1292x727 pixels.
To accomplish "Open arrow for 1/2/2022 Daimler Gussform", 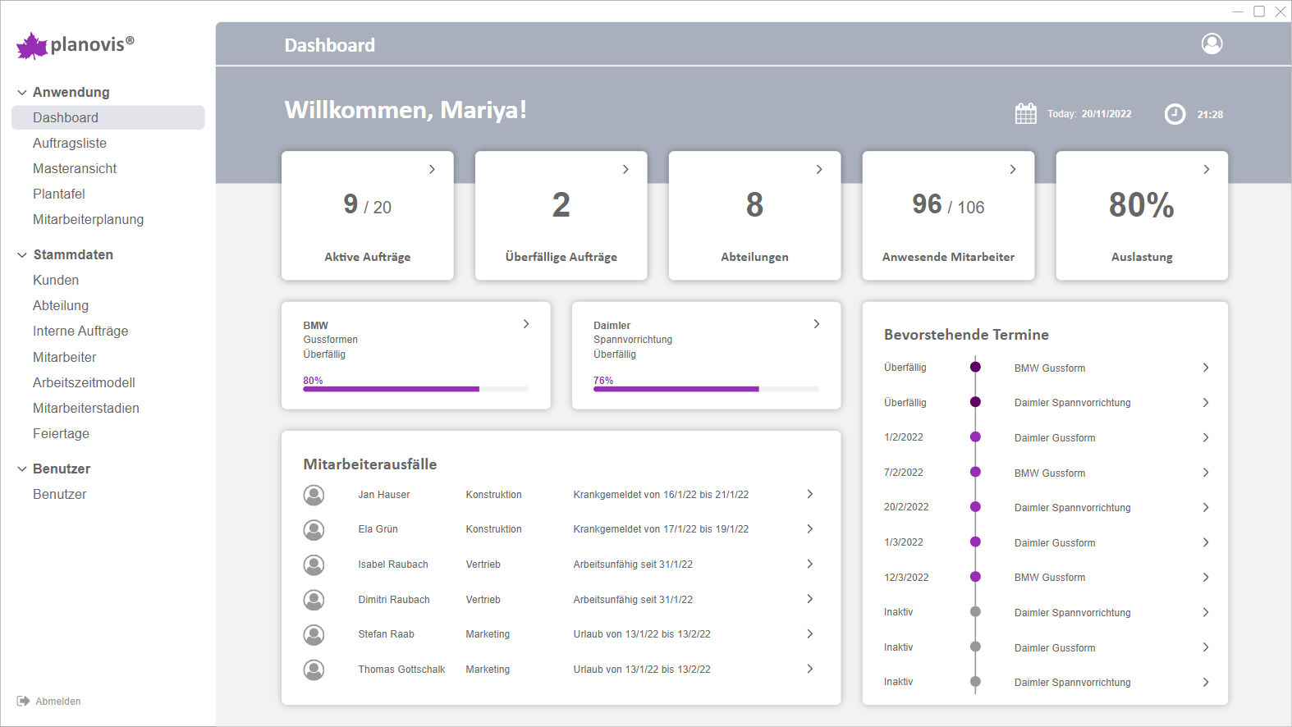I will (1206, 437).
